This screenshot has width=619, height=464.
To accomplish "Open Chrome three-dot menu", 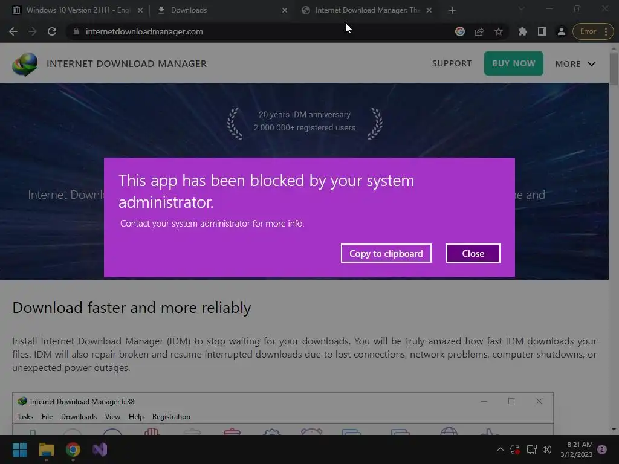I will [x=606, y=31].
